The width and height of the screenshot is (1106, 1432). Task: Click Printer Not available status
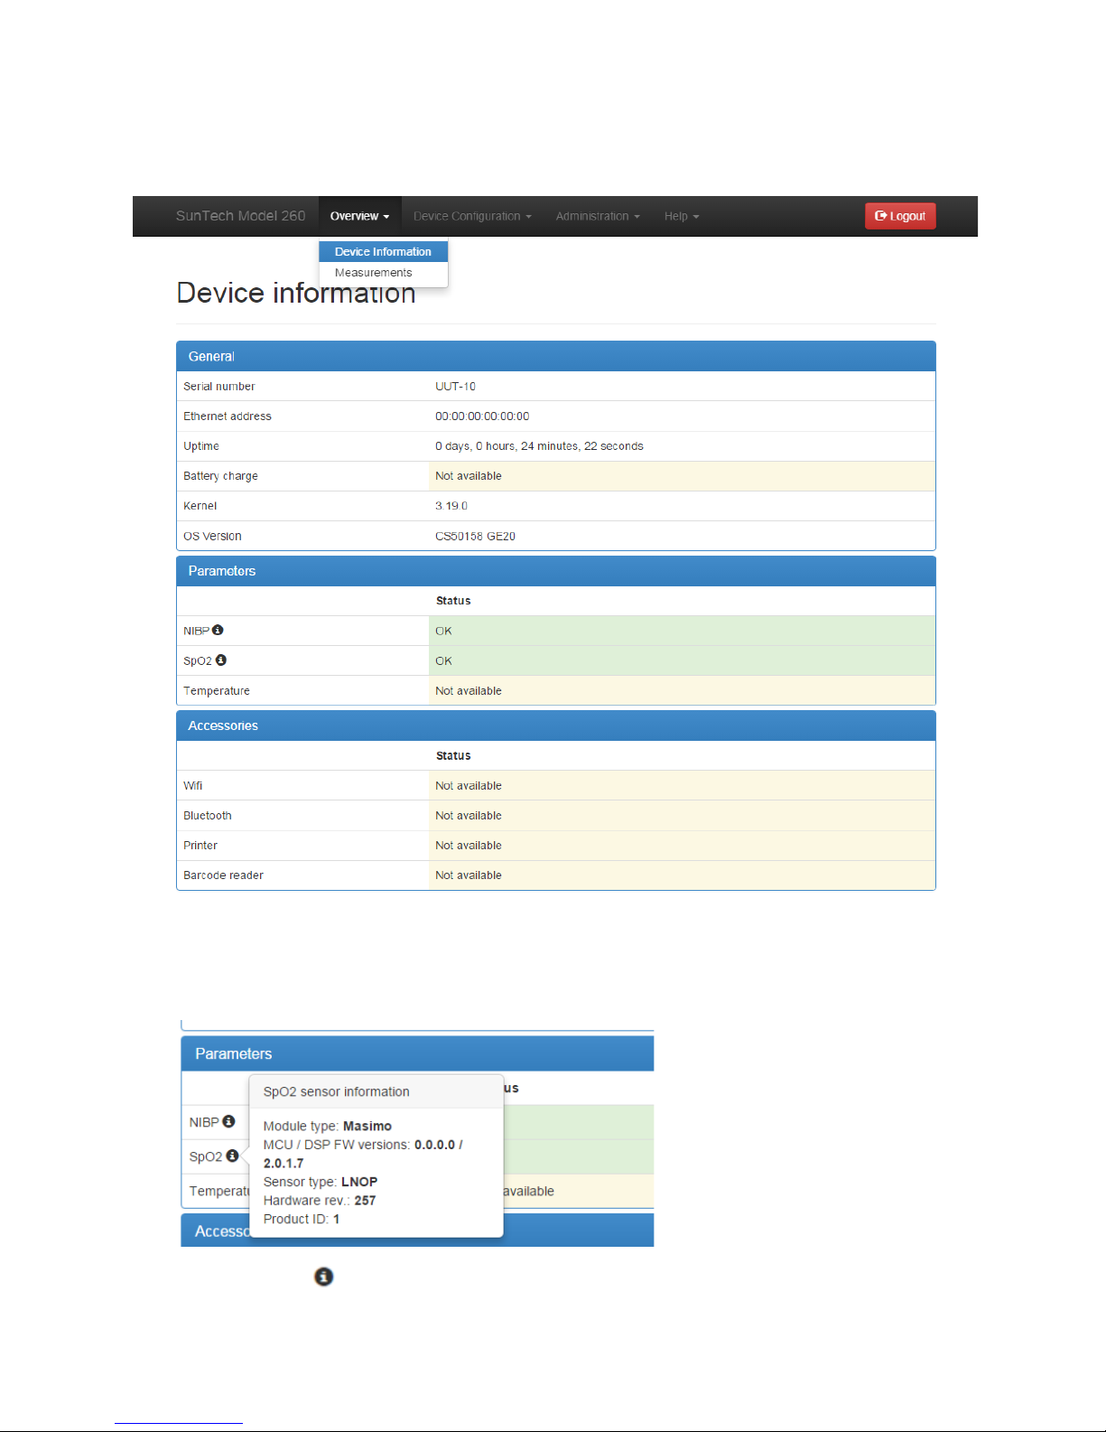click(682, 846)
